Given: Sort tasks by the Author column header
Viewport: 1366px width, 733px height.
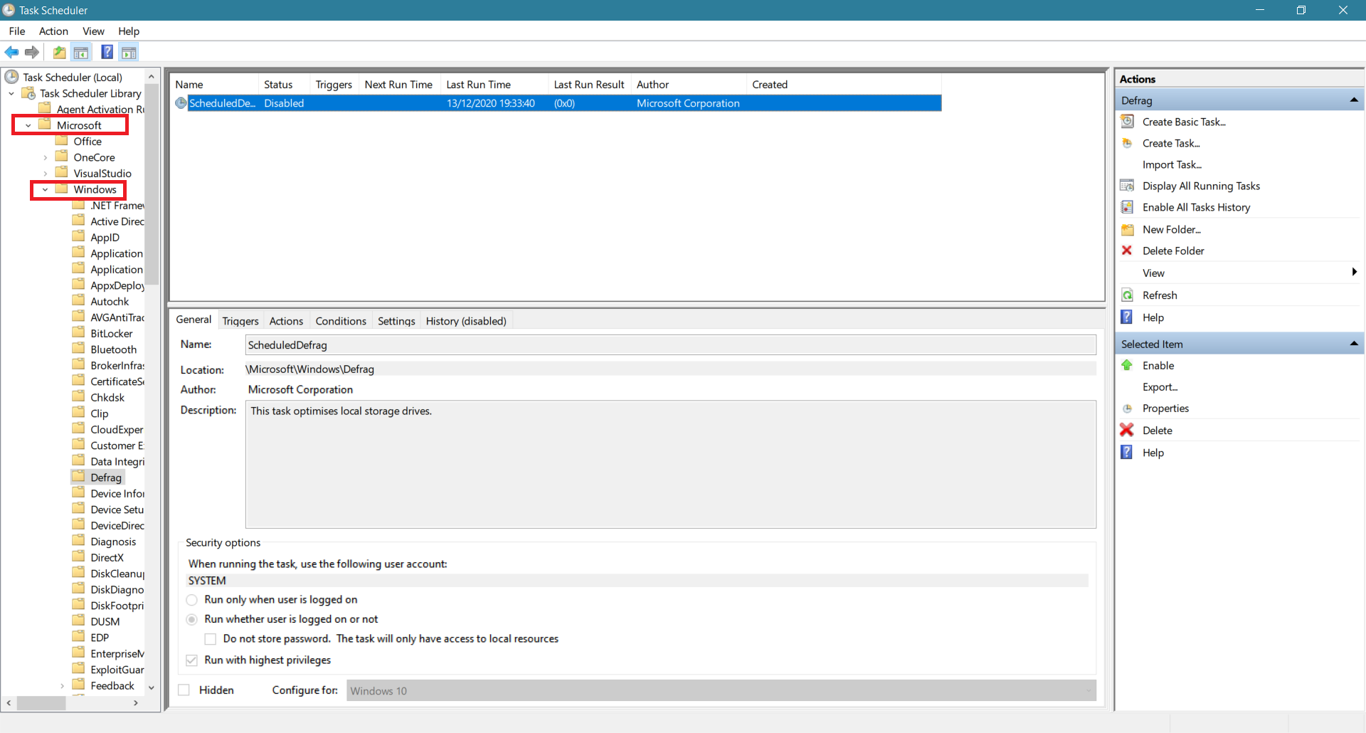Looking at the screenshot, I should click(689, 85).
